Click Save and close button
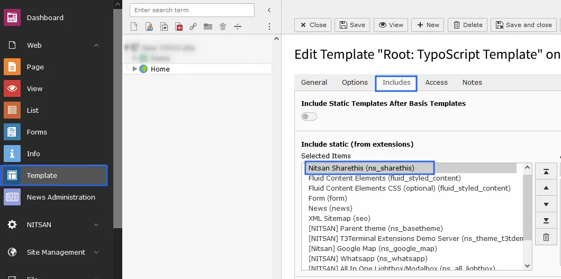Screen dimensions: 561x279 524,25
